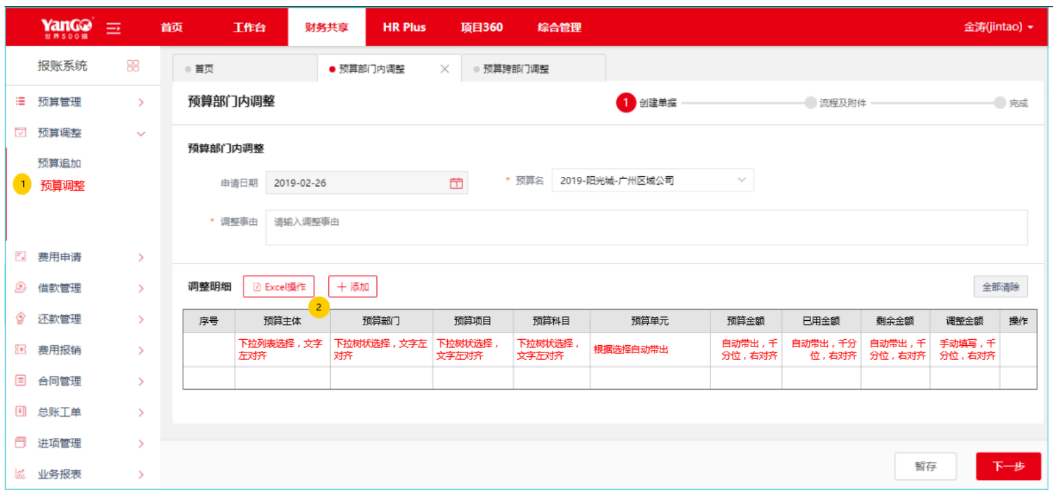Viewport: 1053px width, 495px height.
Task: Expand the 业务报表 chevron
Action: (141, 475)
